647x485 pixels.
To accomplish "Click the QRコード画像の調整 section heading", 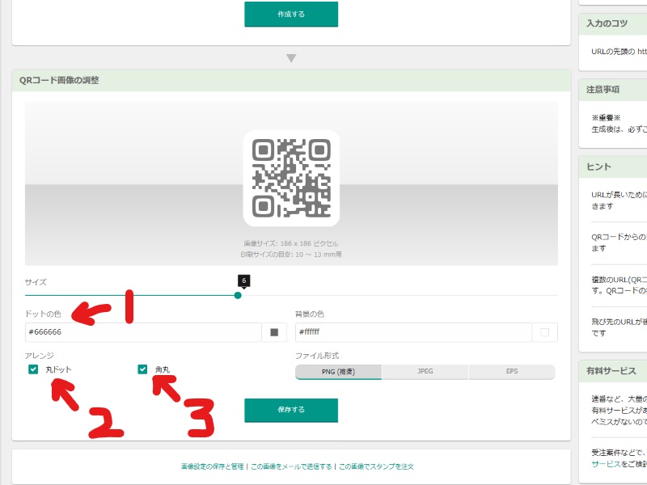I will (59, 80).
